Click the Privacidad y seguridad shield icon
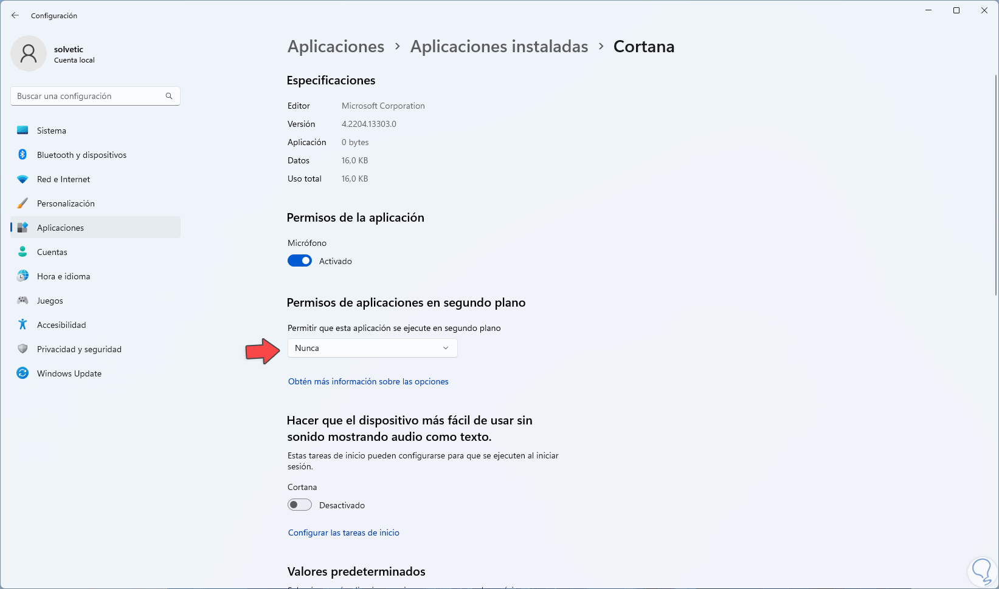 [x=22, y=349]
